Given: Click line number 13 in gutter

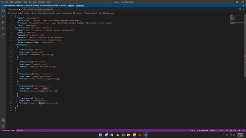Looking at the screenshot, I should point(11,45).
